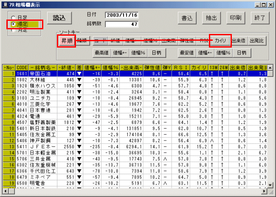Click the 出来高 column header in table
The width and height of the screenshot is (276, 197).
tap(132, 68)
